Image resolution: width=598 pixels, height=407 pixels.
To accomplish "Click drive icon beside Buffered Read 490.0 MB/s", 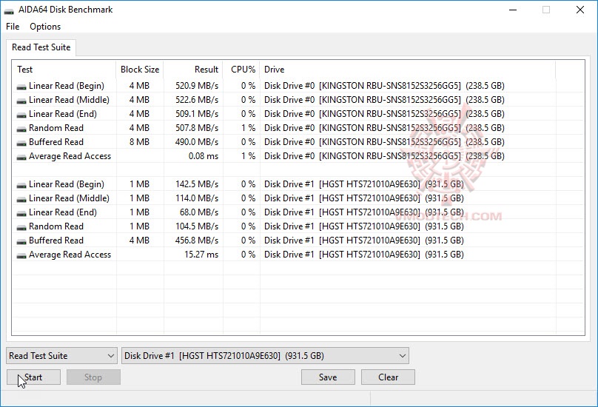I will tap(21, 144).
